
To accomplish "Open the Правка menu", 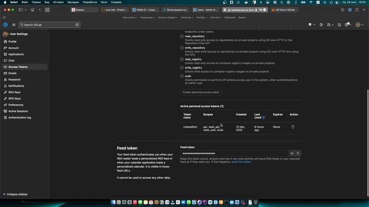I will (x=36, y=2).
